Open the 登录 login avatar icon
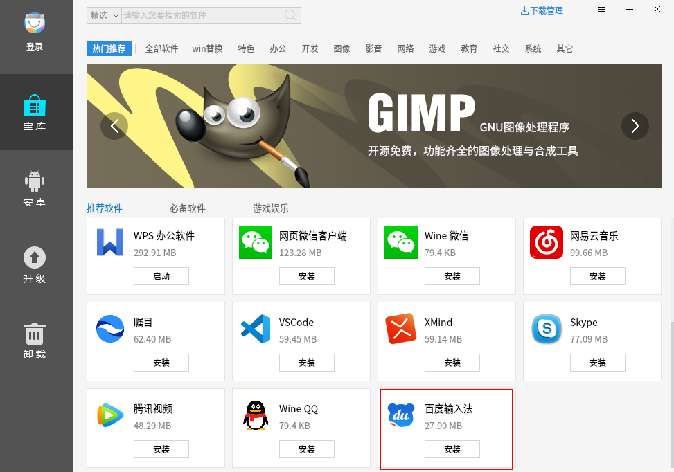The height and width of the screenshot is (472, 674). [35, 24]
